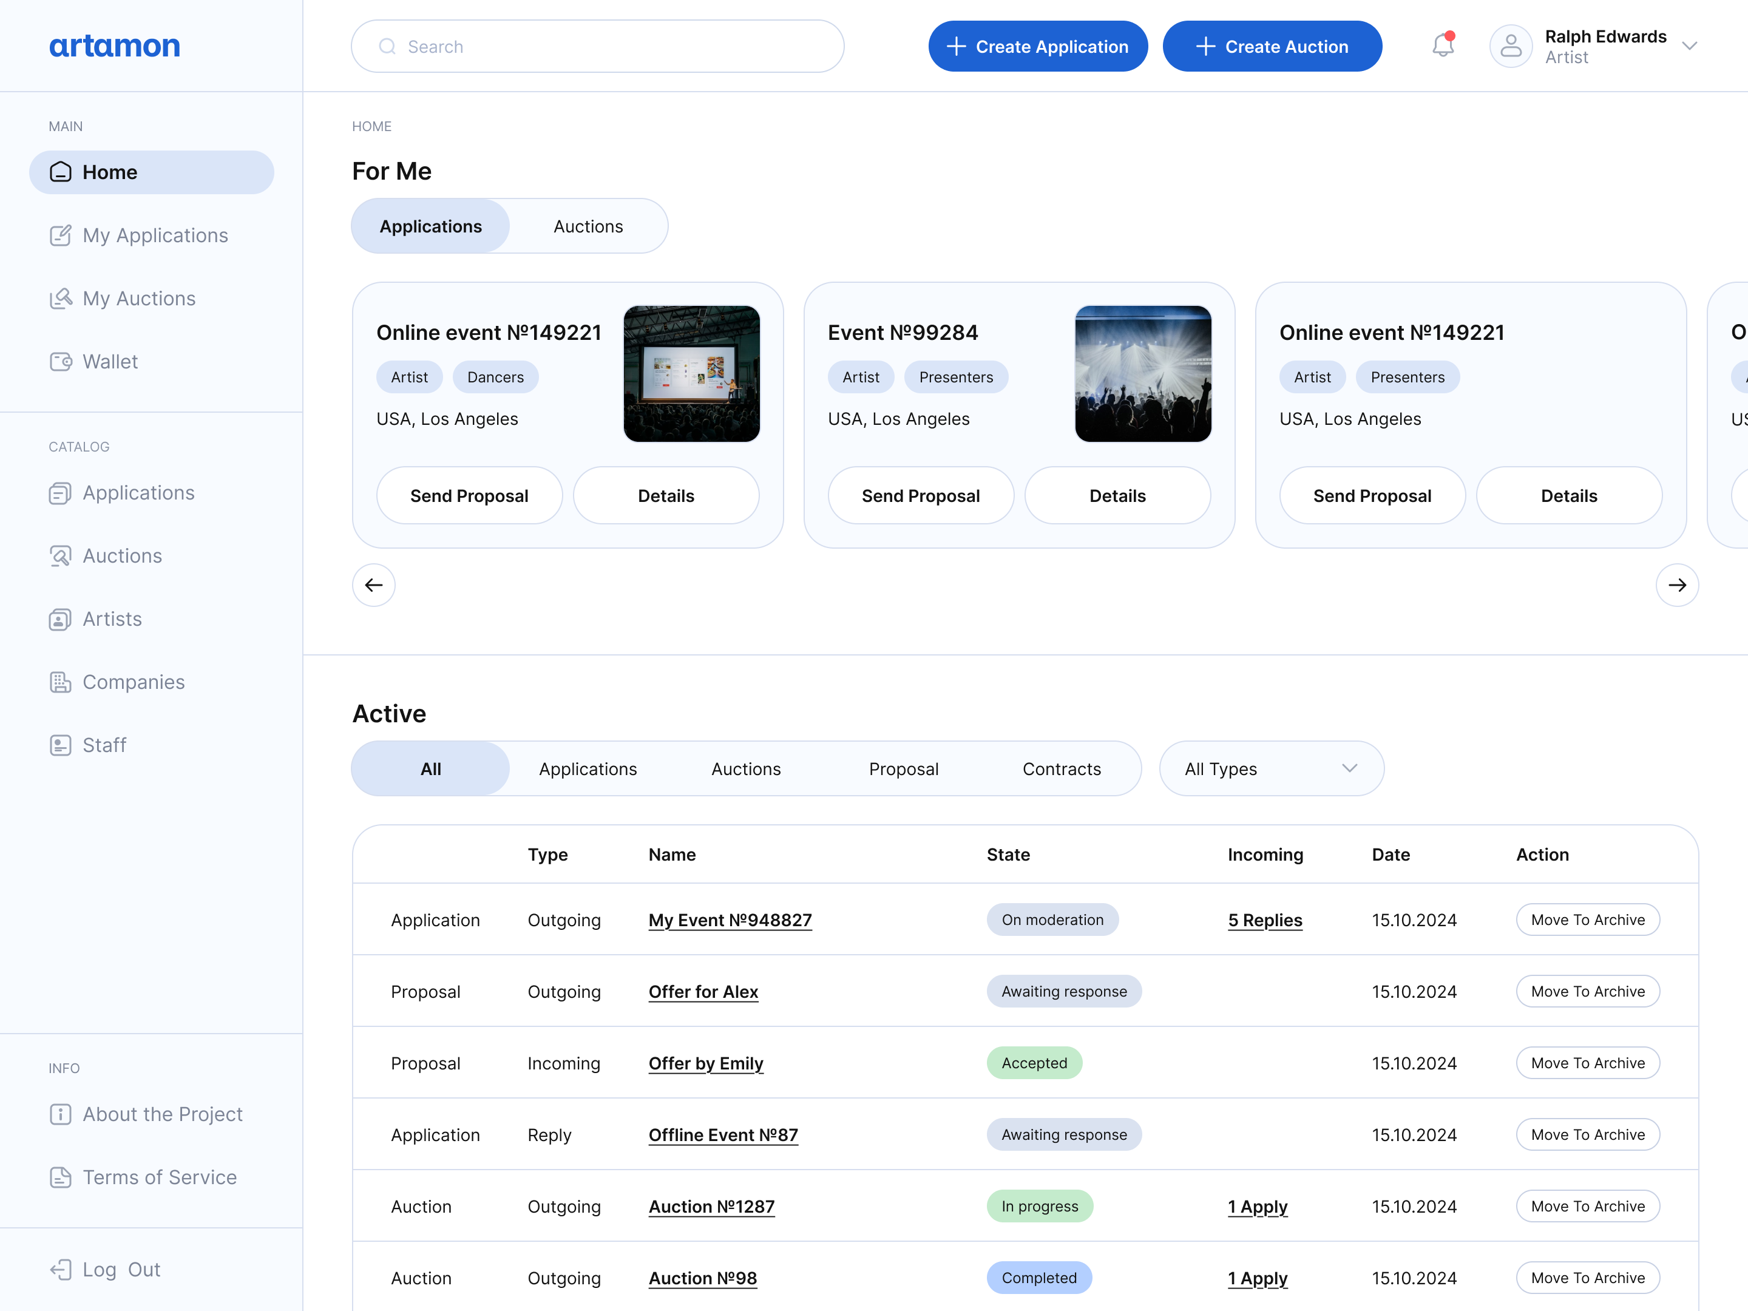Move Auction №1287 to archive
This screenshot has height=1311, width=1748.
tap(1588, 1206)
